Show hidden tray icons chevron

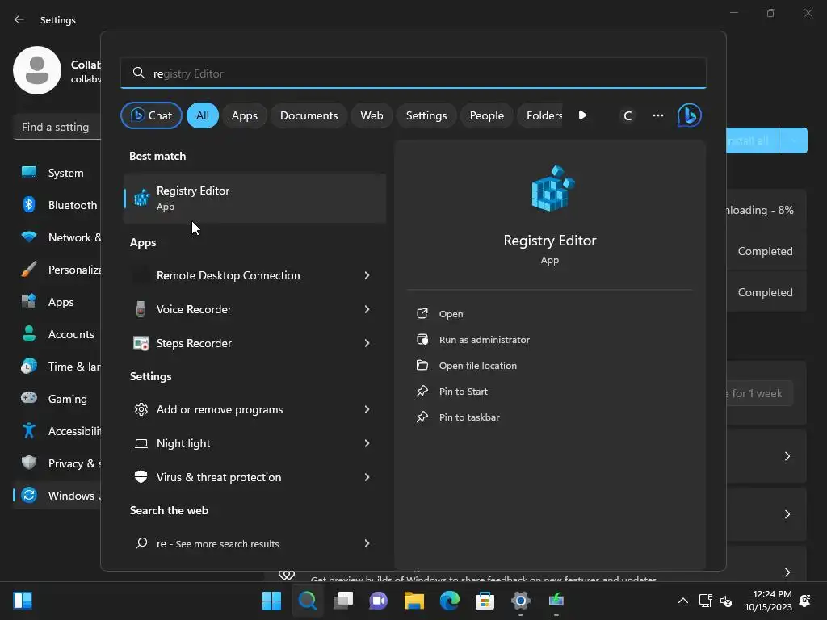(x=682, y=601)
